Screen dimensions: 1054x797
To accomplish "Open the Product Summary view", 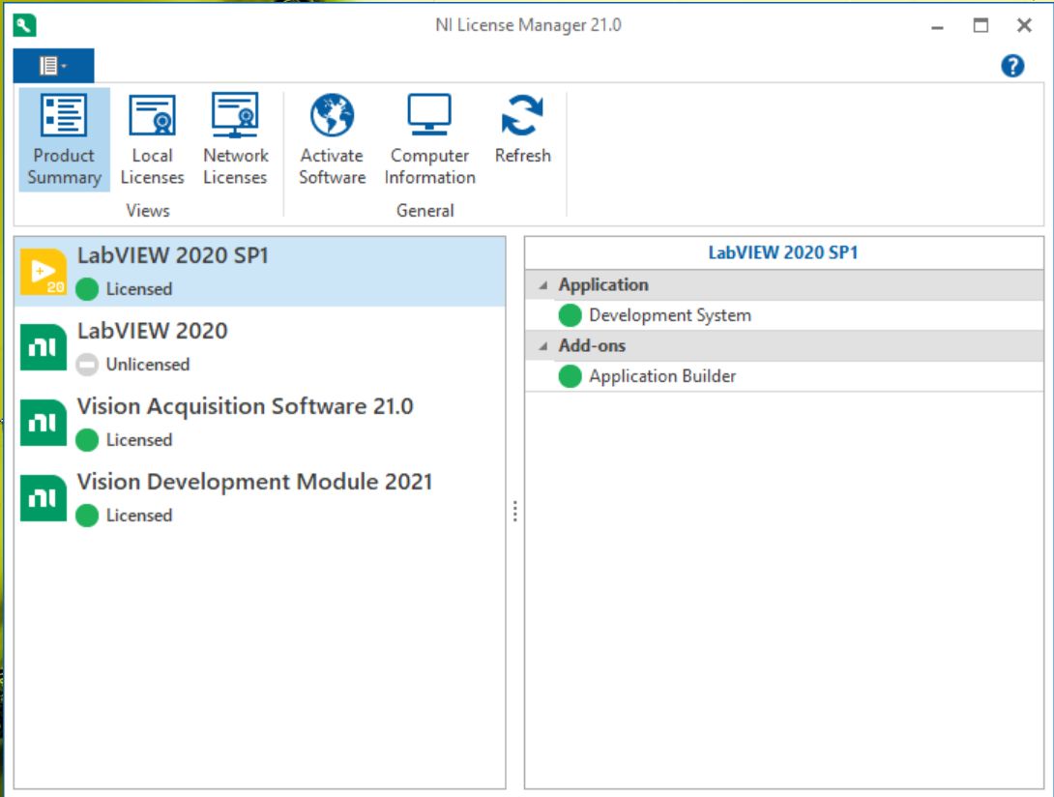I will click(x=64, y=140).
